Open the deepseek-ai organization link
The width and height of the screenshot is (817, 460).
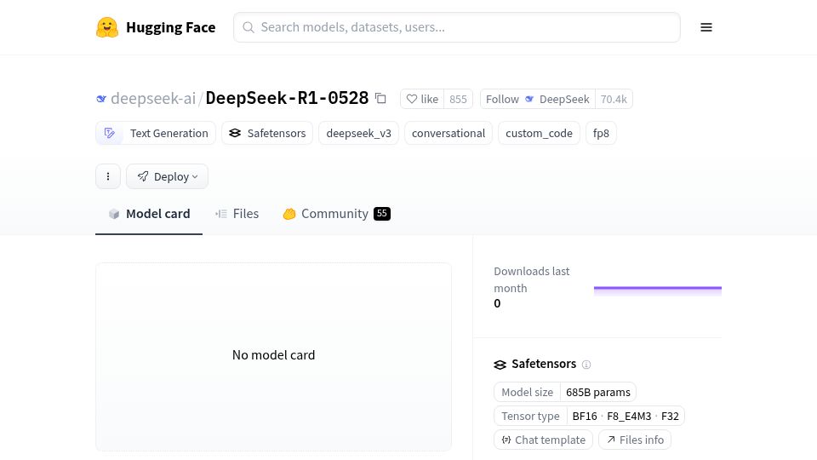pyautogui.click(x=152, y=98)
